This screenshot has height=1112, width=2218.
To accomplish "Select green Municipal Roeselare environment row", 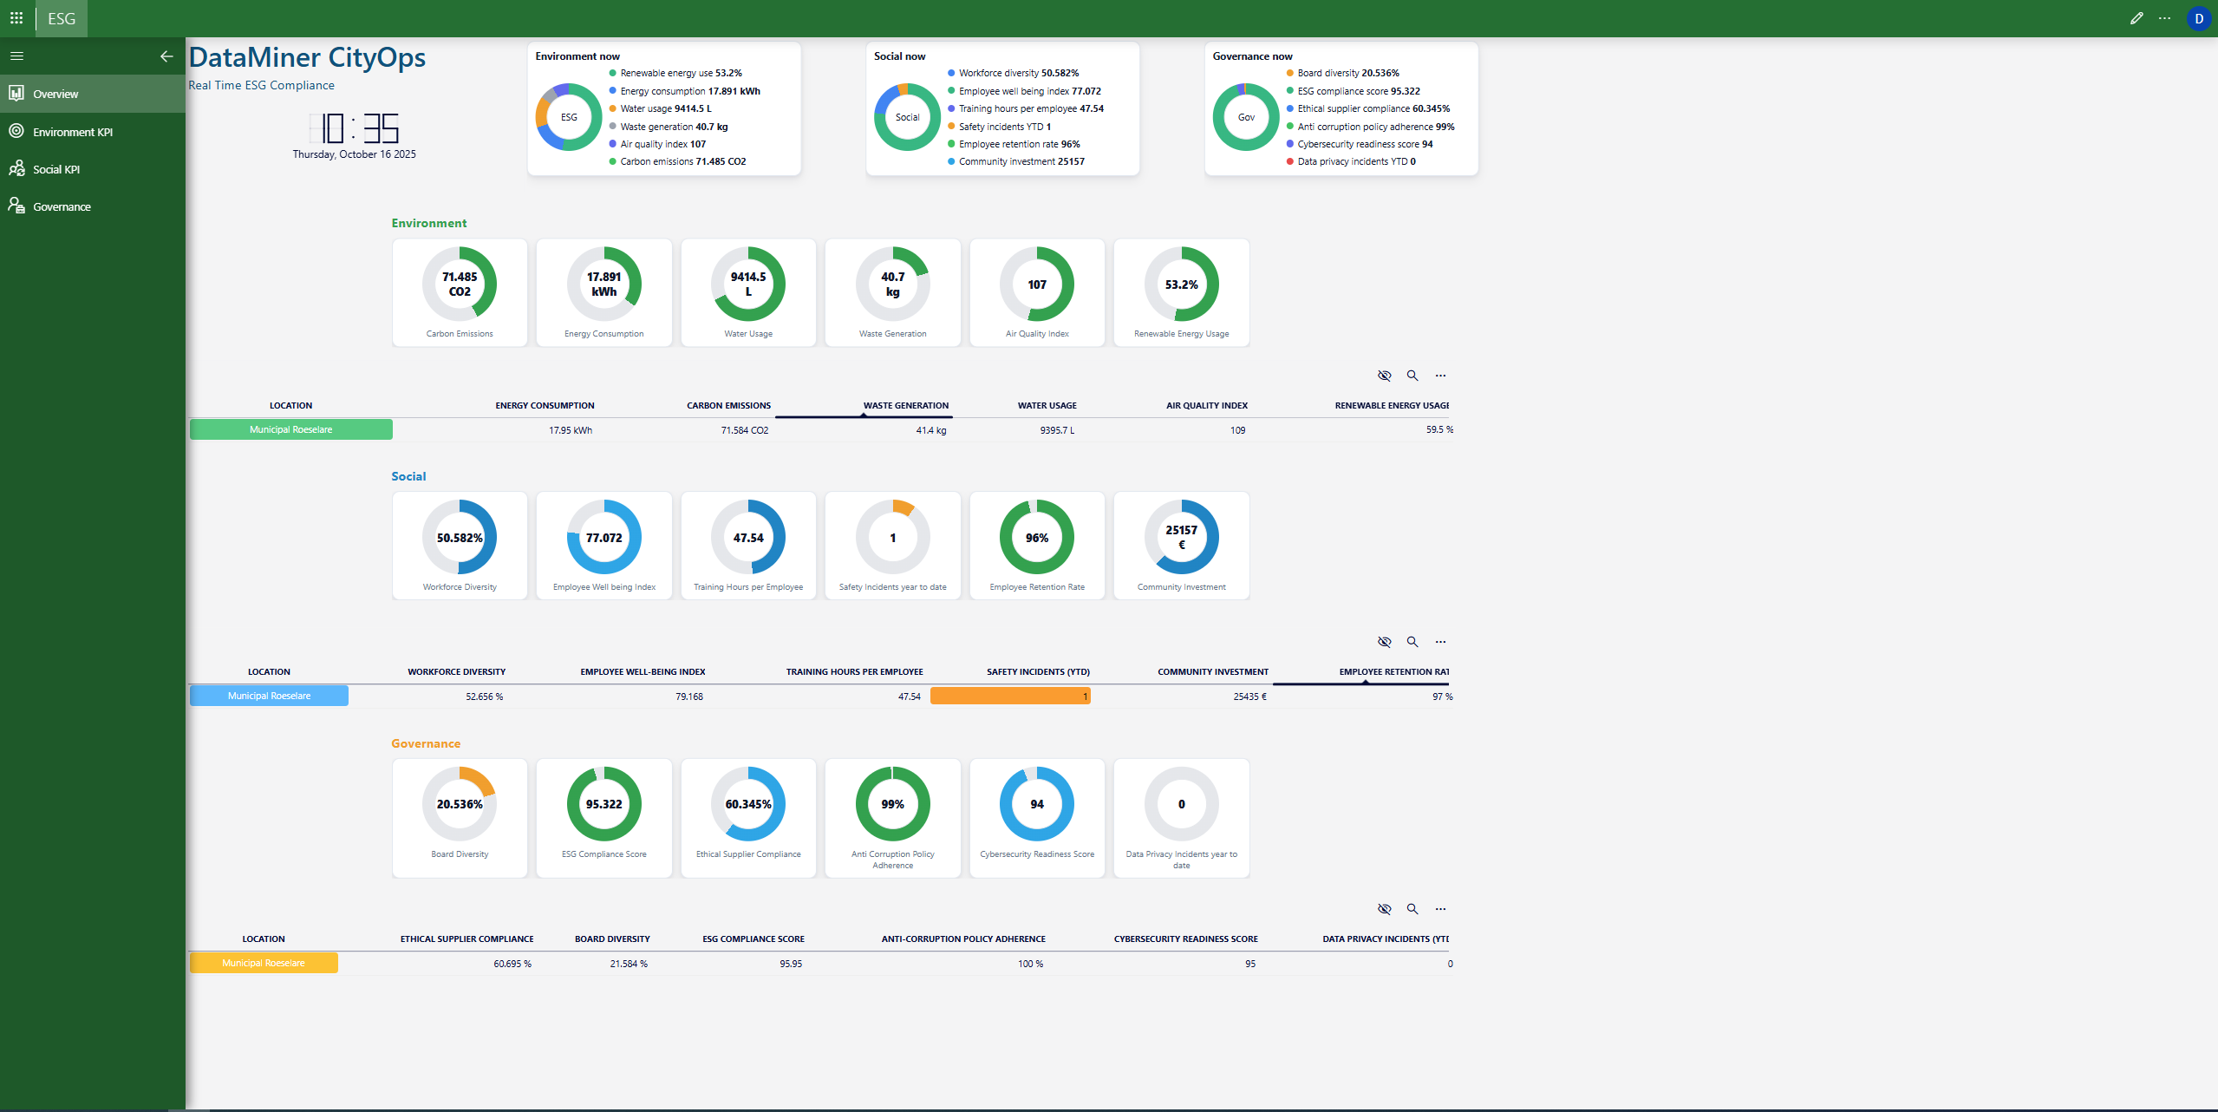I will coord(290,429).
